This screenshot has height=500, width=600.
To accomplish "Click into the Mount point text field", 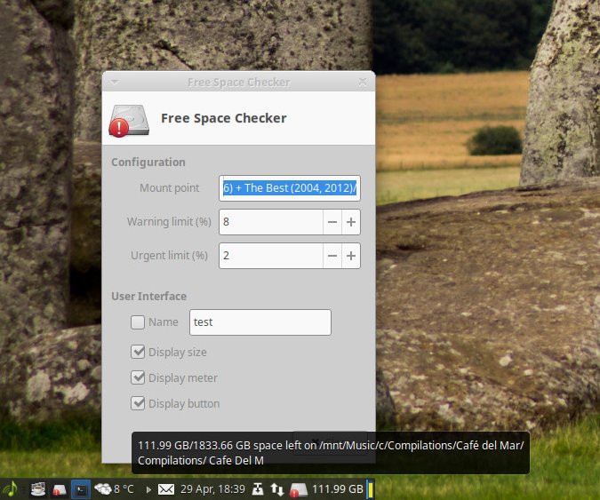I will click(289, 188).
